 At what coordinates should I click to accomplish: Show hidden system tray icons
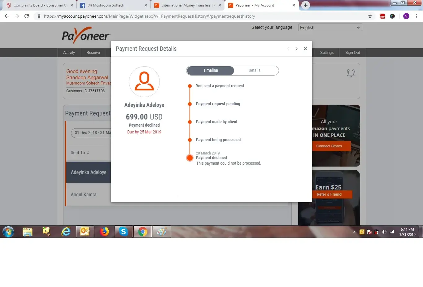(x=354, y=232)
